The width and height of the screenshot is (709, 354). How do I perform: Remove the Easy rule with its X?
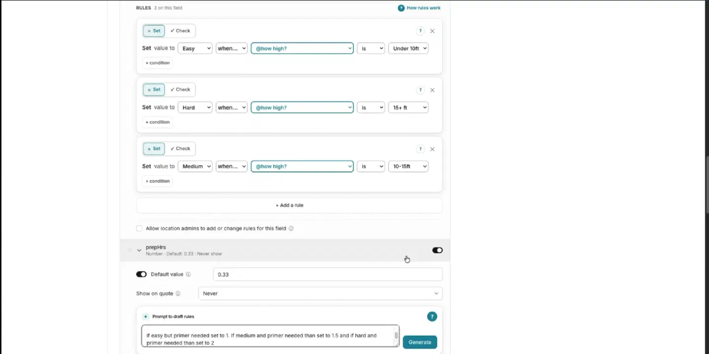tap(432, 31)
